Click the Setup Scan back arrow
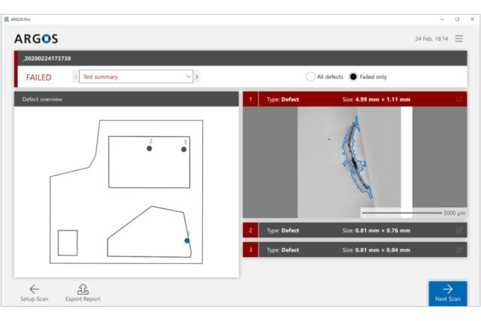Image resolution: width=481 pixels, height=321 pixels. click(34, 289)
